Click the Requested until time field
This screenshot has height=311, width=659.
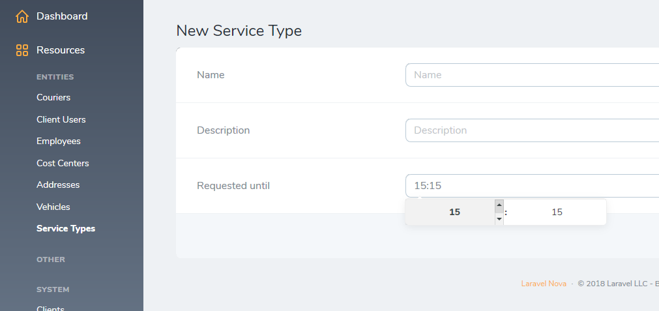531,186
